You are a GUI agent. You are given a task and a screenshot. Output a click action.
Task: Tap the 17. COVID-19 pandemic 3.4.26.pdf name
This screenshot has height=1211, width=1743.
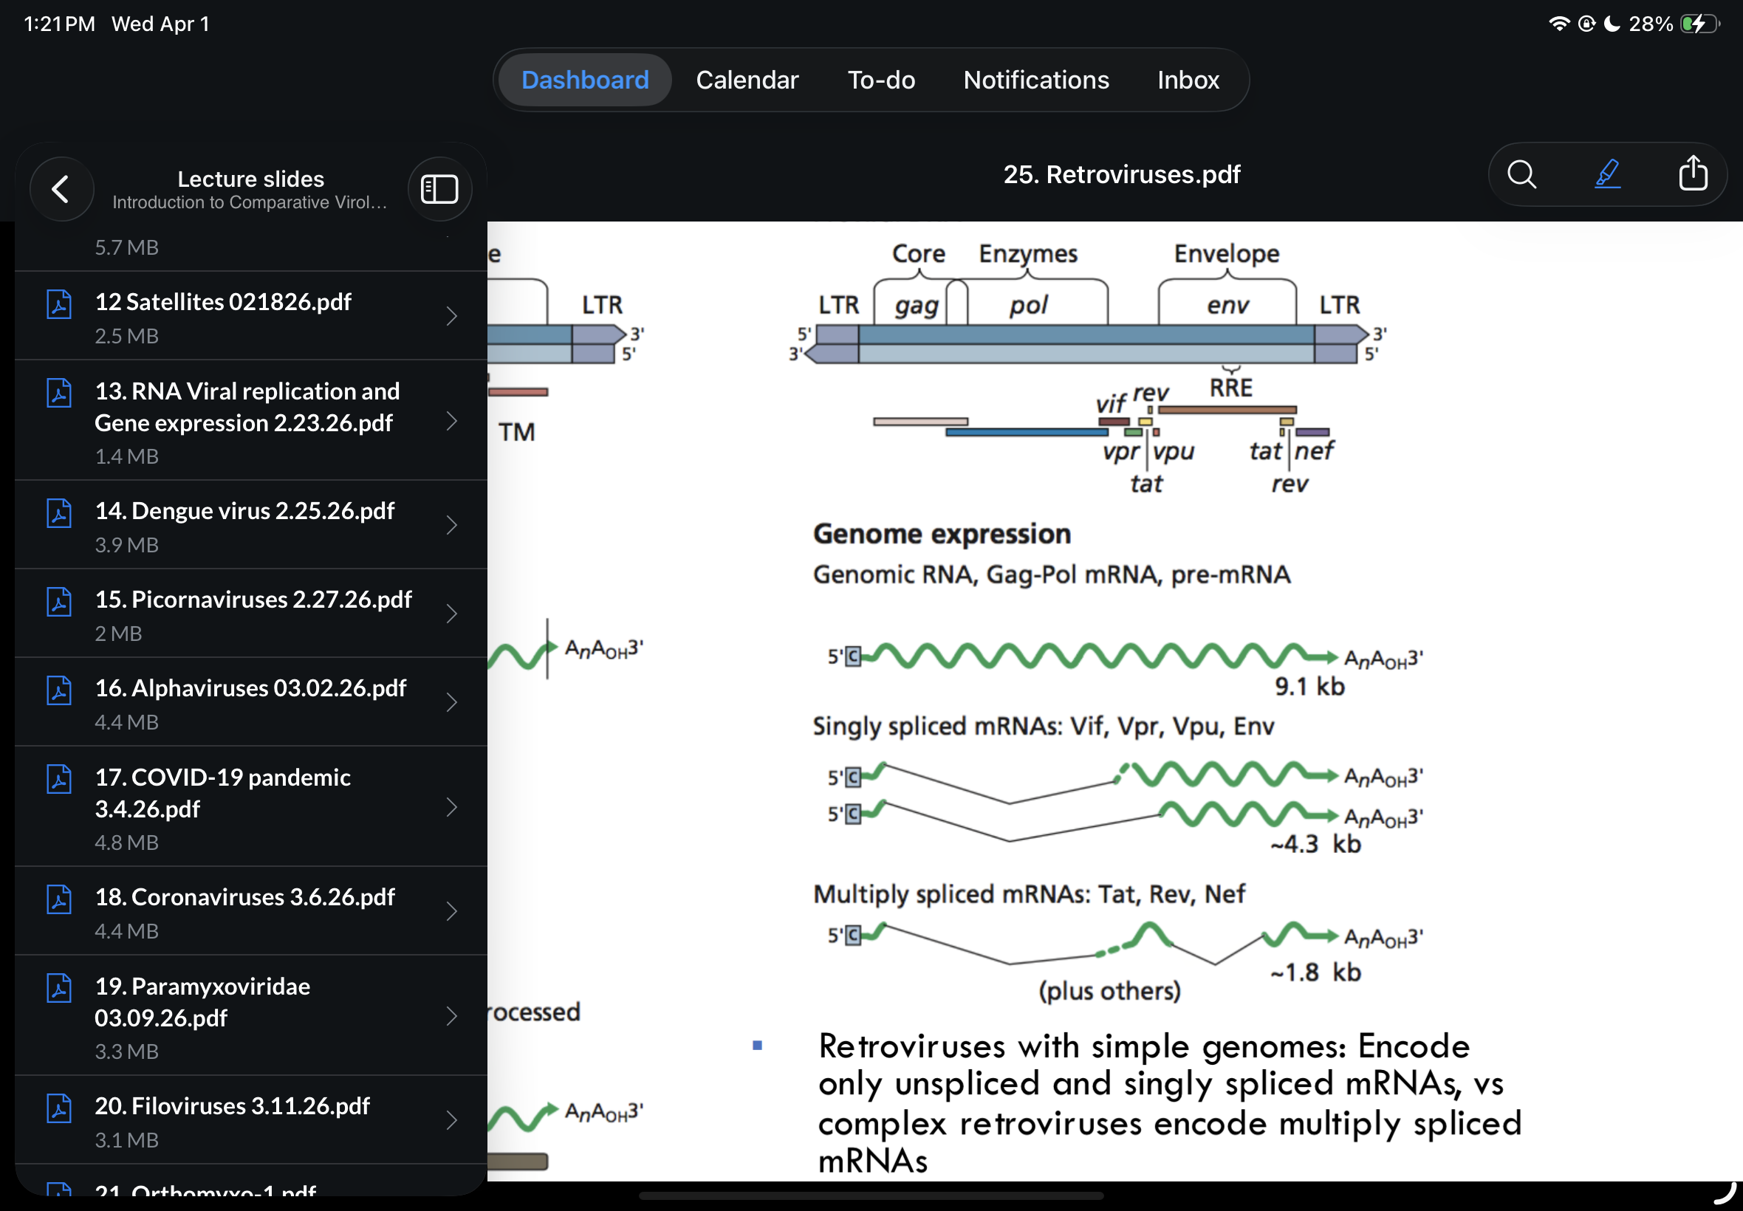coord(223,793)
